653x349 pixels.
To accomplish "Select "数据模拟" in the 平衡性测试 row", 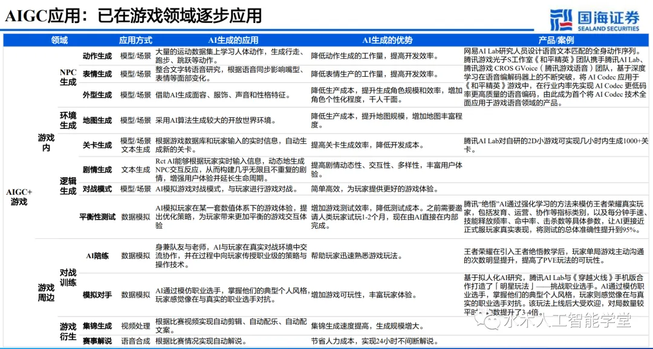I will click(136, 217).
